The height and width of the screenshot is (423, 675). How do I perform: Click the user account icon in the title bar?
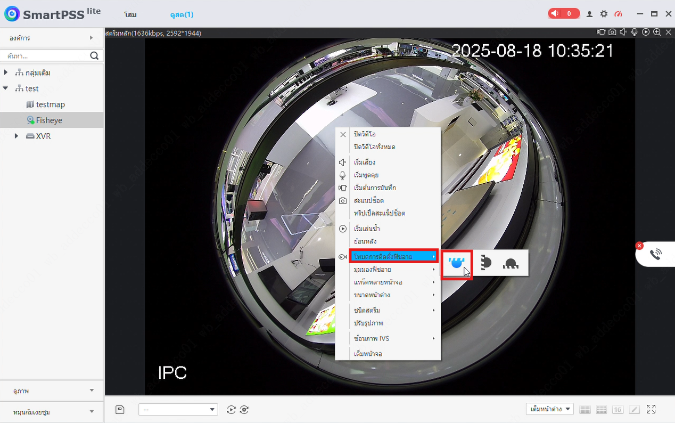tap(589, 14)
